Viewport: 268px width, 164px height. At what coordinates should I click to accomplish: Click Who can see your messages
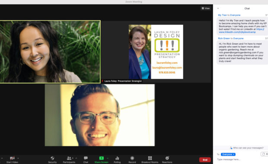point(247,148)
